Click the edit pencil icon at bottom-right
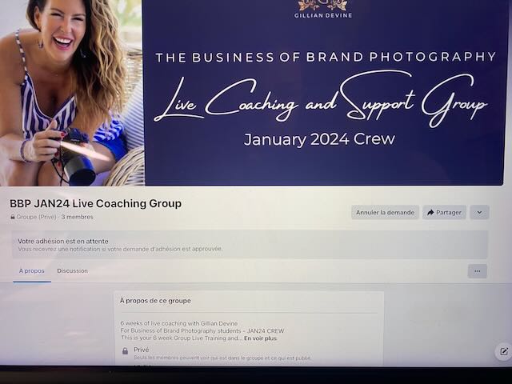This screenshot has height=384, width=512. (503, 352)
